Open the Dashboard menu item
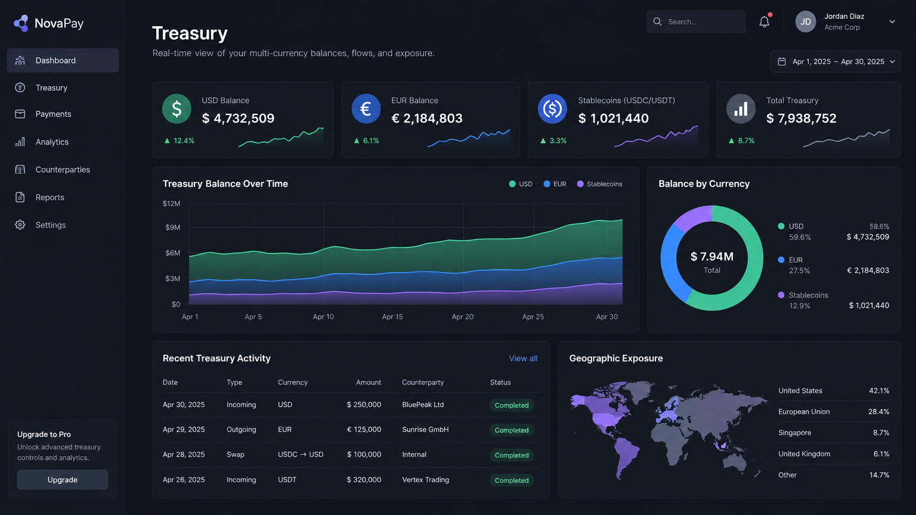The image size is (916, 515). click(63, 60)
